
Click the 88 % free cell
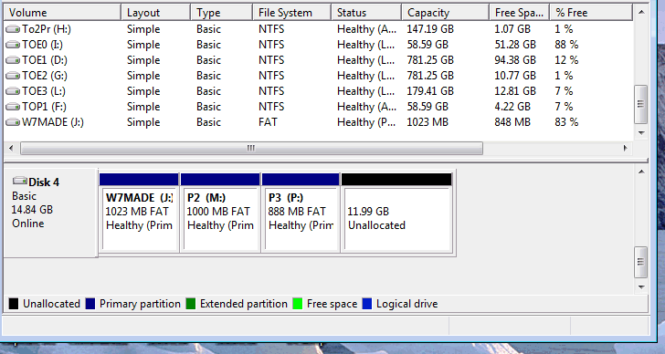pyautogui.click(x=566, y=45)
